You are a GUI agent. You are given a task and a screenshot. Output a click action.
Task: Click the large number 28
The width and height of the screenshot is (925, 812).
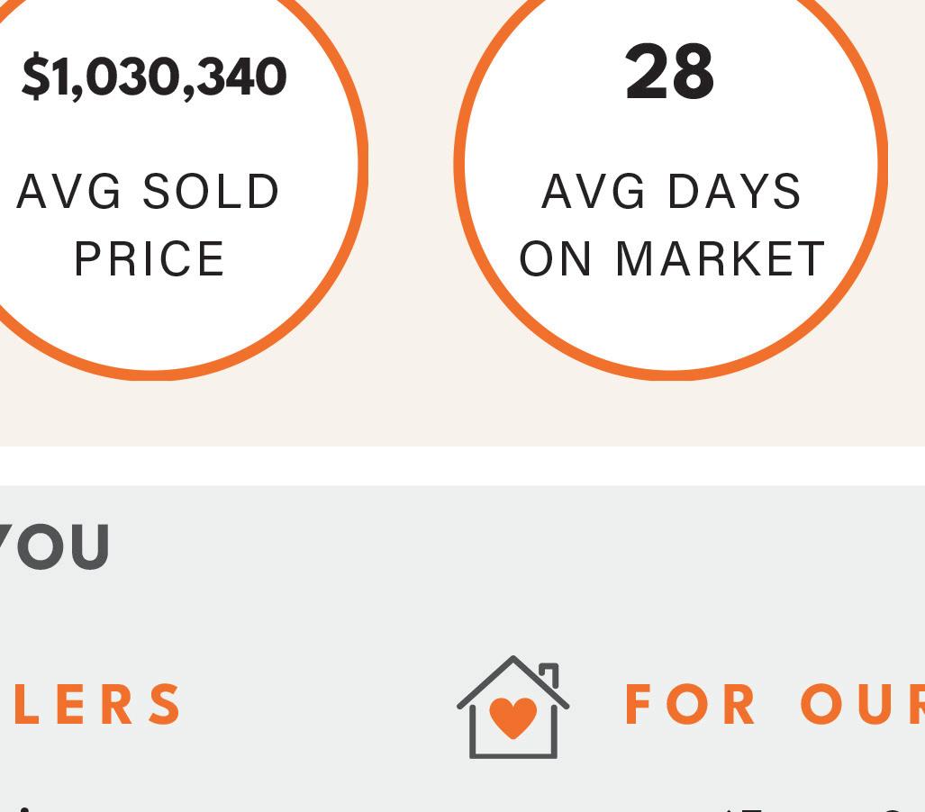coord(670,73)
